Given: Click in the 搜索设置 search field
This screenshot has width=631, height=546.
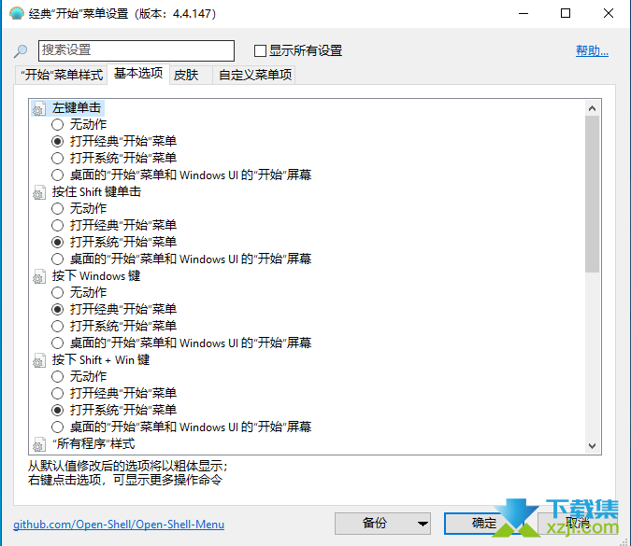Looking at the screenshot, I should point(136,50).
